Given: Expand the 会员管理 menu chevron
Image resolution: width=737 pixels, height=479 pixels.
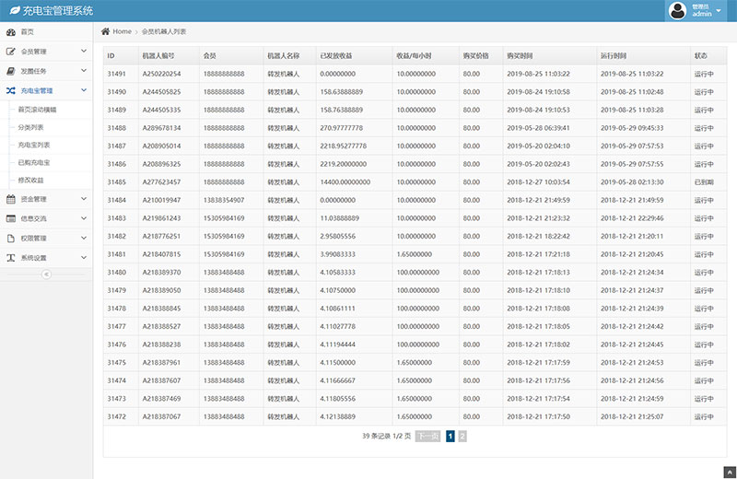Looking at the screenshot, I should click(x=84, y=52).
